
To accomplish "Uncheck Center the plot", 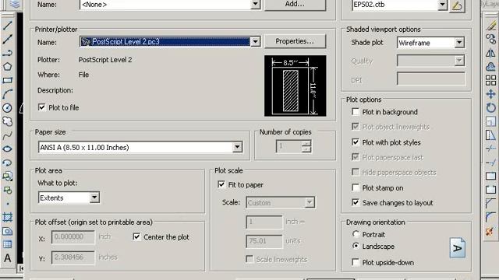I will (x=137, y=236).
